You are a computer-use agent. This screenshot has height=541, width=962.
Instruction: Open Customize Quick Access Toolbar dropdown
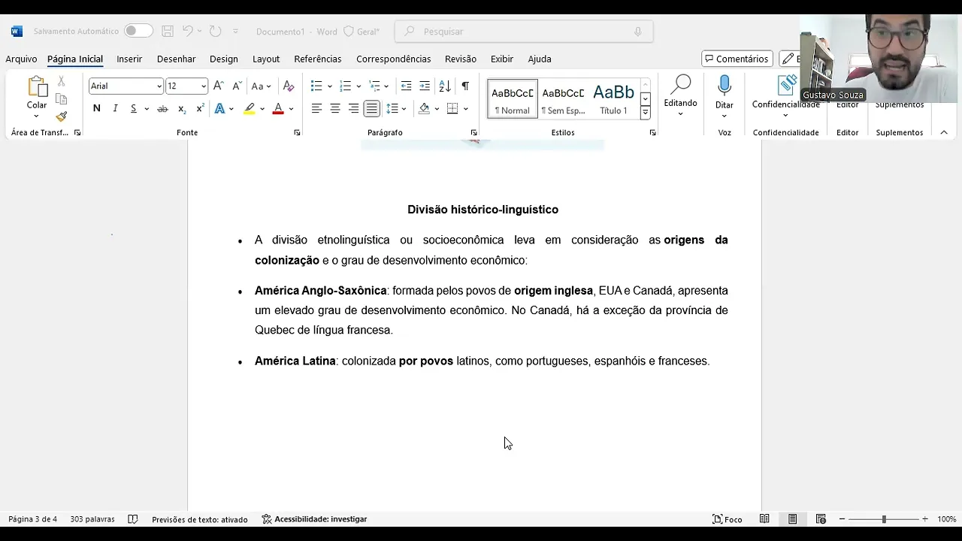click(235, 32)
